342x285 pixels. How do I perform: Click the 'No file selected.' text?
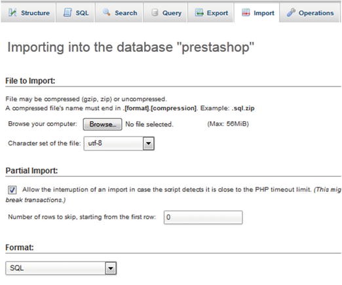click(149, 124)
